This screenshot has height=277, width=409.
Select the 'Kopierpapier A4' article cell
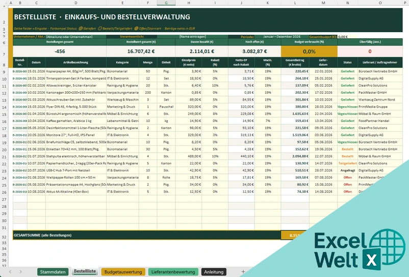pyautogui.click(x=75, y=71)
